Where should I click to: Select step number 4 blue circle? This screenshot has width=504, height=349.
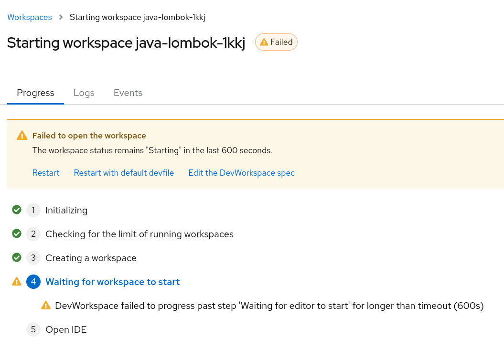pyautogui.click(x=33, y=282)
